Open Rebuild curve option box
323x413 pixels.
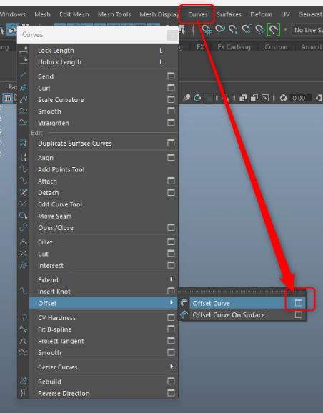tap(171, 381)
